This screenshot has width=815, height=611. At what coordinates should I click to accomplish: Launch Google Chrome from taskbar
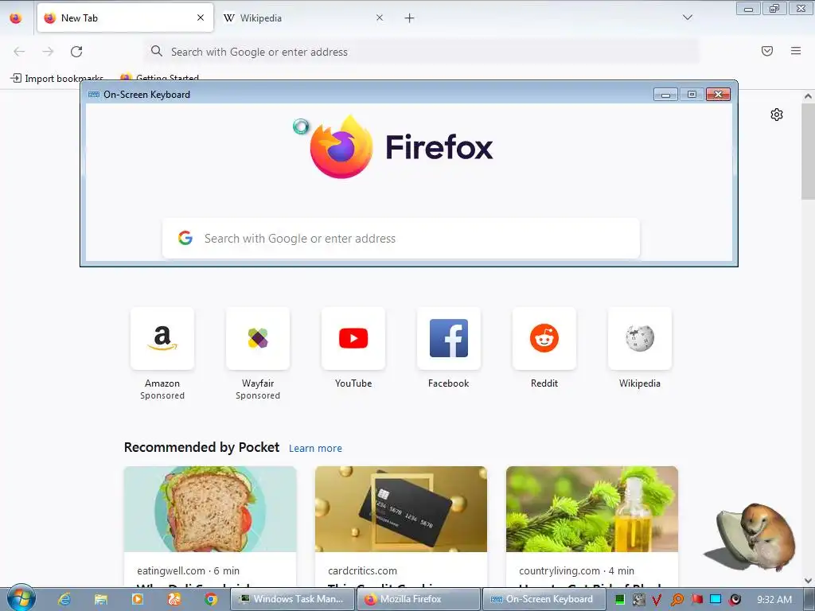pyautogui.click(x=210, y=599)
